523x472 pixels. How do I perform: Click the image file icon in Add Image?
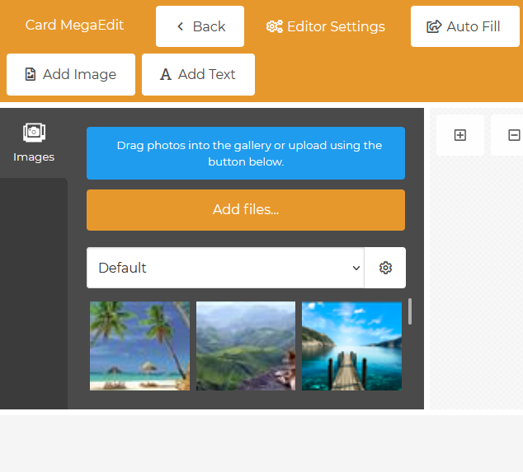31,75
